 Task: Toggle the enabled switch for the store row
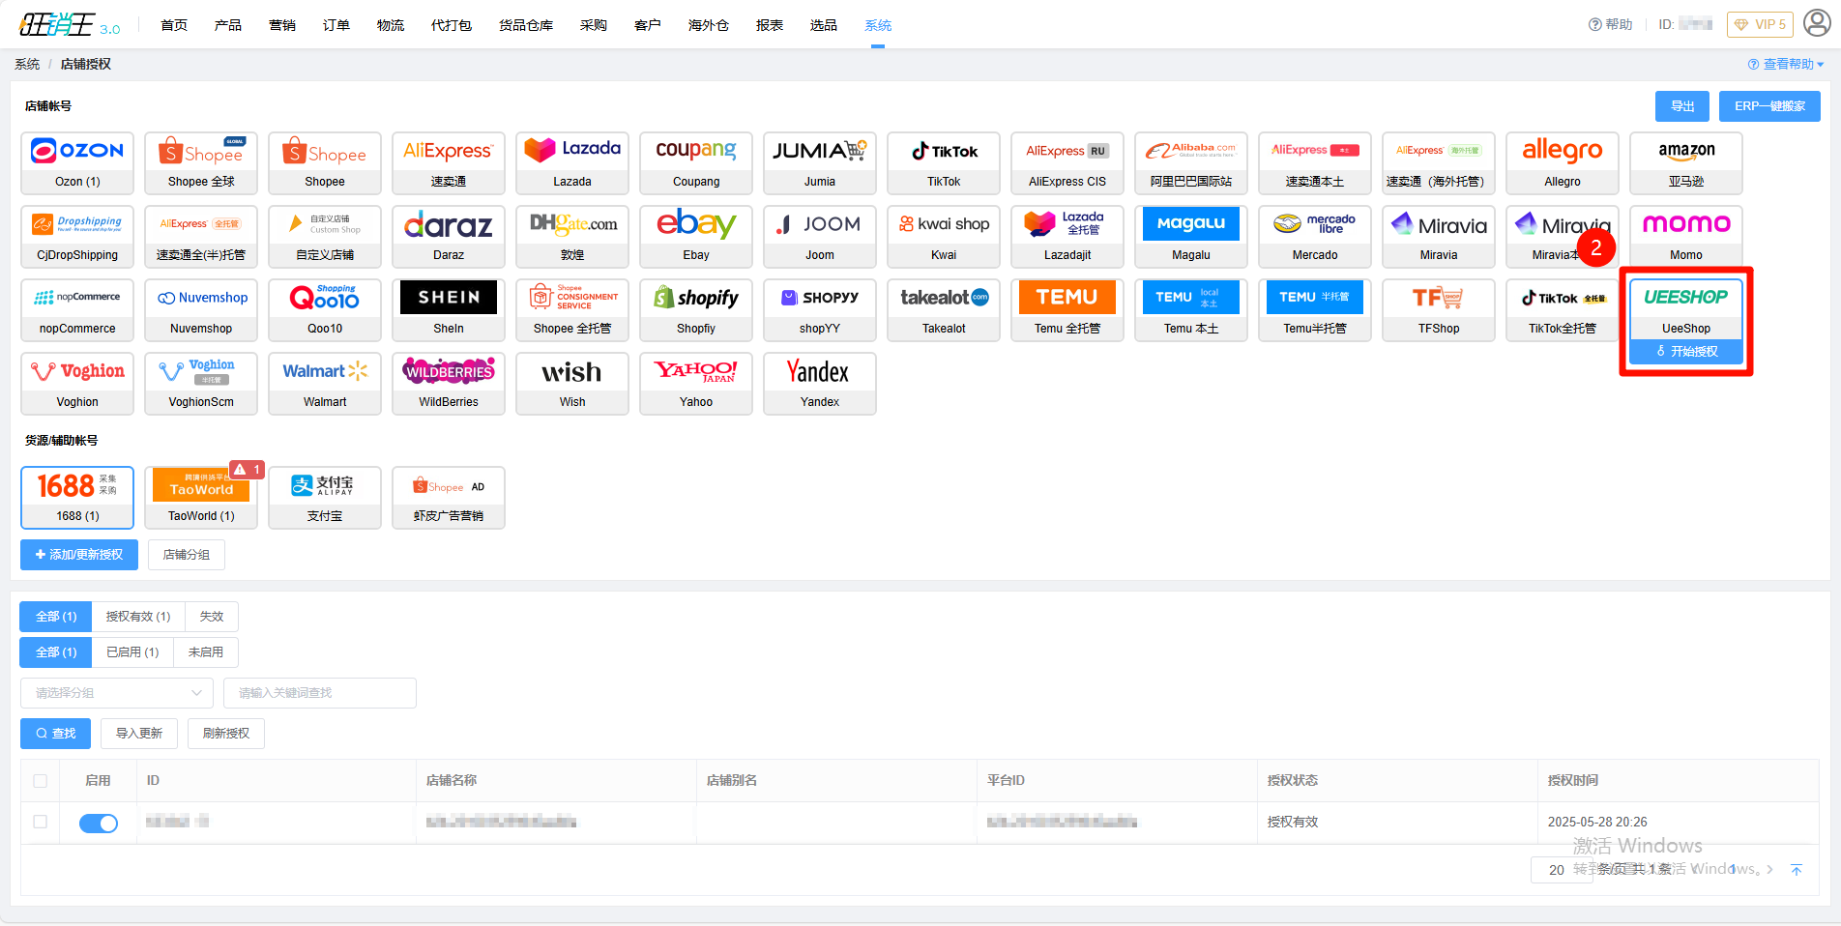click(x=99, y=823)
